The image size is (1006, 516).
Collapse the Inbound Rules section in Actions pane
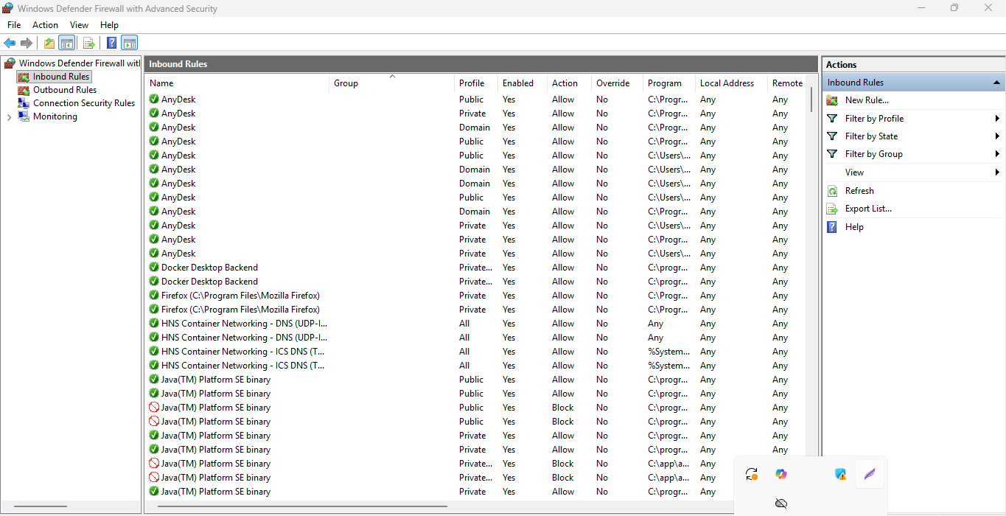996,83
